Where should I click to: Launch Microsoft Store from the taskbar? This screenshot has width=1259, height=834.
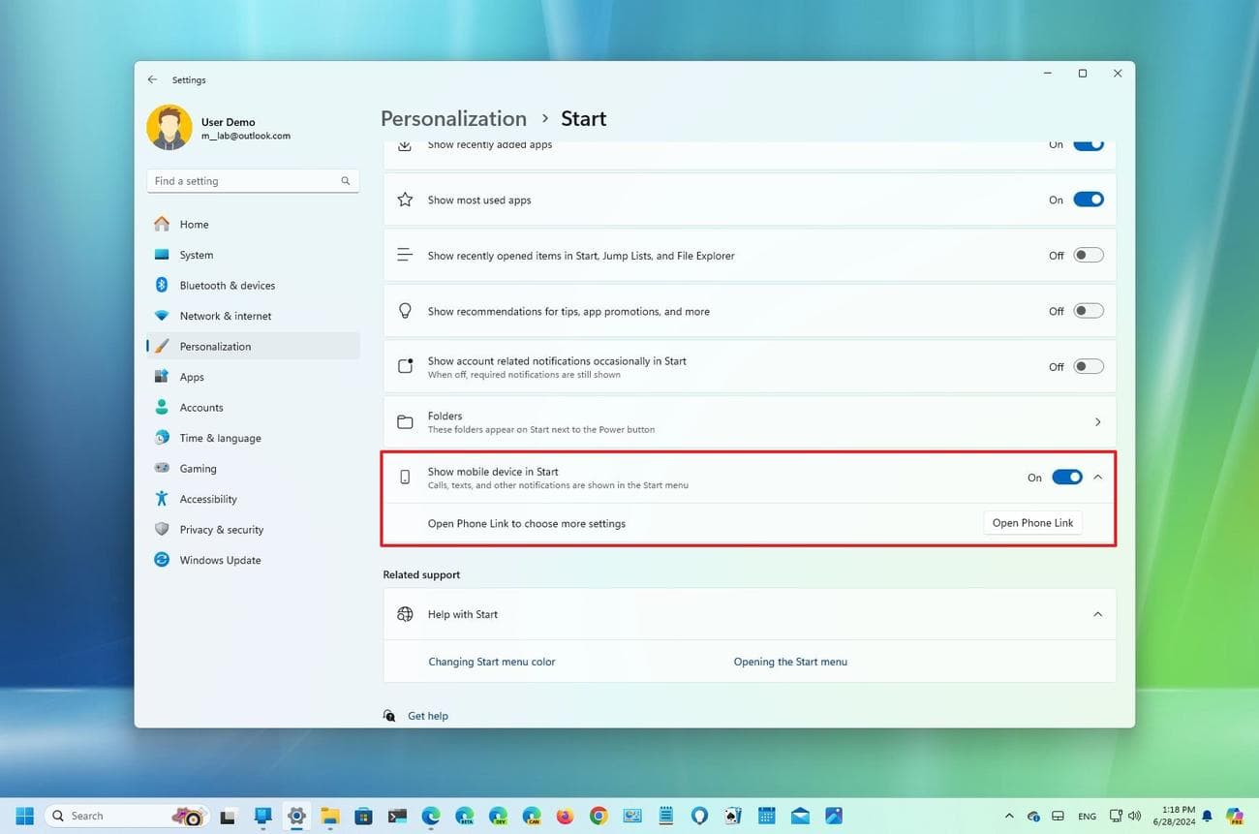pos(363,816)
